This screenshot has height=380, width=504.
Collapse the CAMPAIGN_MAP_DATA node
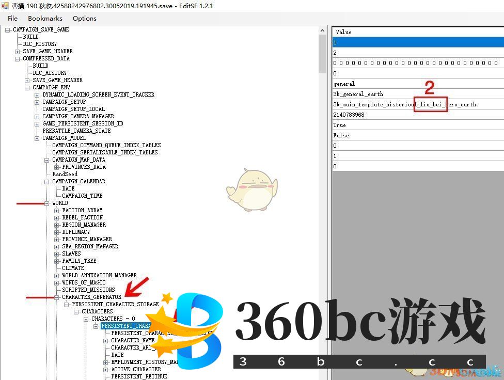point(47,160)
